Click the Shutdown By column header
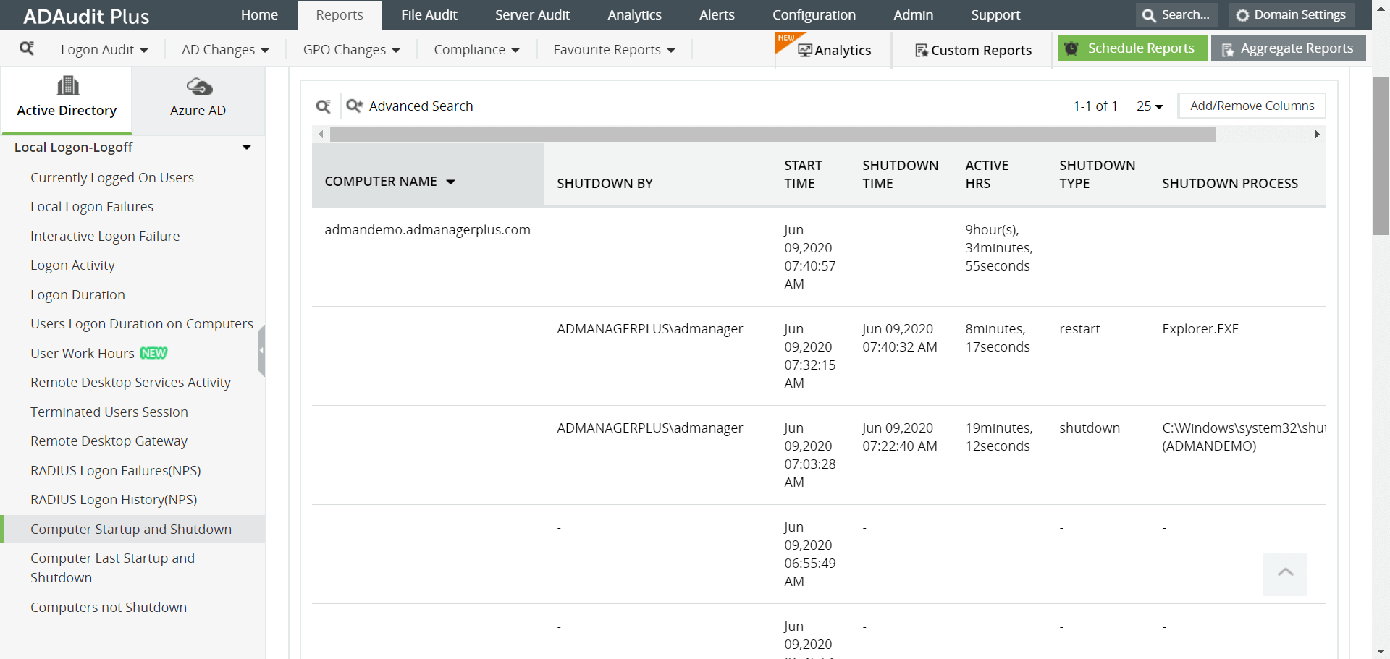This screenshot has height=659, width=1390. [605, 184]
